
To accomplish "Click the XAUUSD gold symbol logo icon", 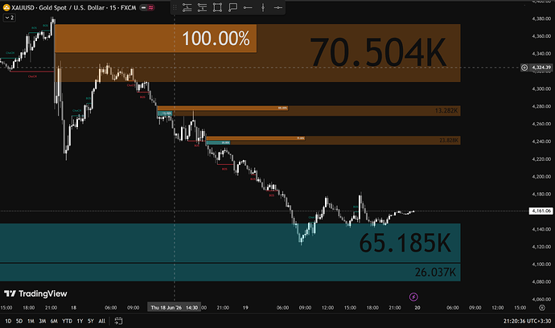I will 6,7.
